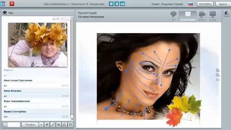Click the camera snapshot icon in chat toolbar
Image resolution: width=231 pixels, height=130 pixels.
[x=58, y=125]
